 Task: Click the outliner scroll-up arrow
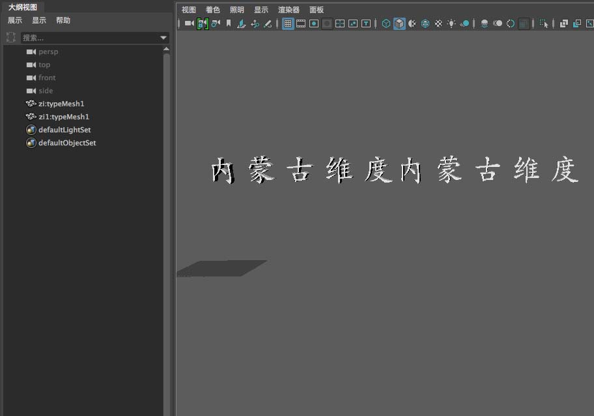click(166, 49)
